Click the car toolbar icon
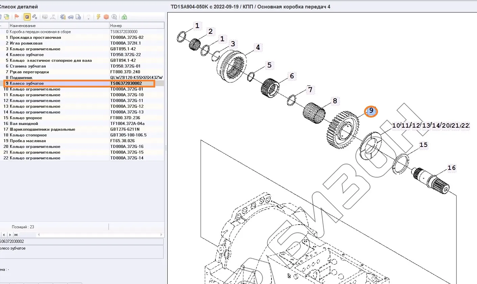The height and width of the screenshot is (284, 477). pyautogui.click(x=71, y=17)
